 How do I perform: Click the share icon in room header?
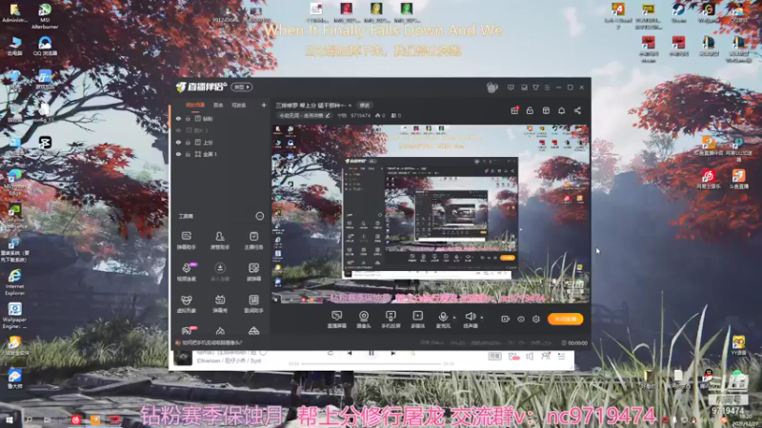(577, 110)
